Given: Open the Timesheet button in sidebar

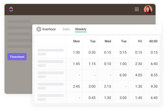Looking at the screenshot, I should [17, 57].
